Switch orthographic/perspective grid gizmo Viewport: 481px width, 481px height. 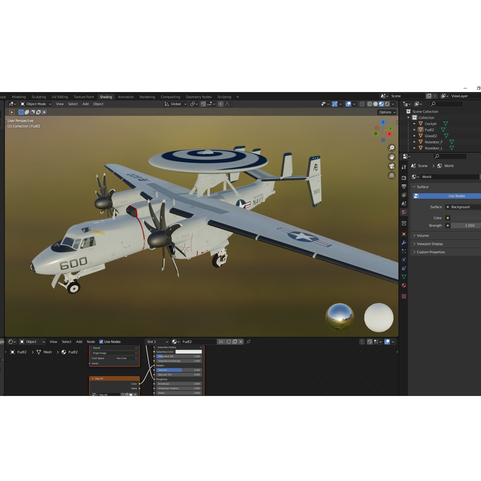click(392, 175)
